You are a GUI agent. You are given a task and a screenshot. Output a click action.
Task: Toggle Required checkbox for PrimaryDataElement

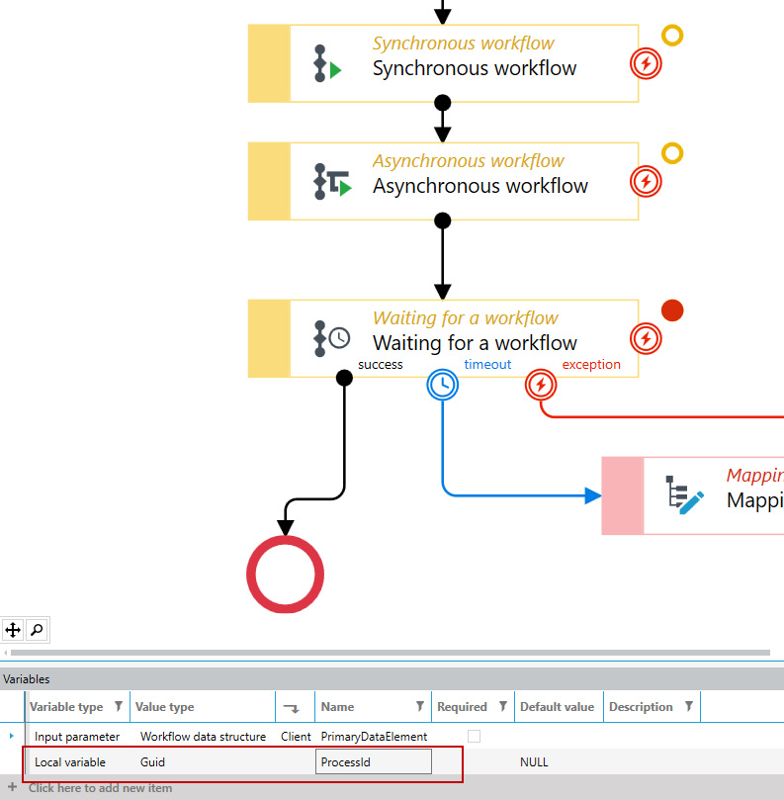[x=474, y=737]
